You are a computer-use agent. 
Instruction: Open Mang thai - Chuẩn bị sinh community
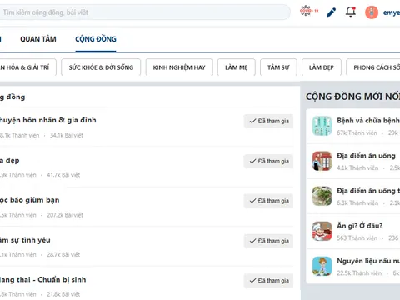tap(42, 280)
